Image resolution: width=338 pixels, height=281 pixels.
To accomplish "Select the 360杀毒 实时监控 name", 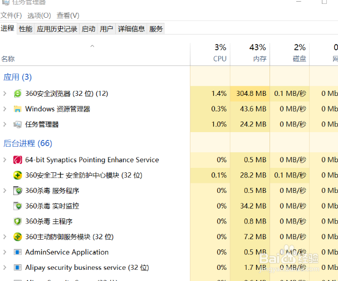I will point(52,206).
